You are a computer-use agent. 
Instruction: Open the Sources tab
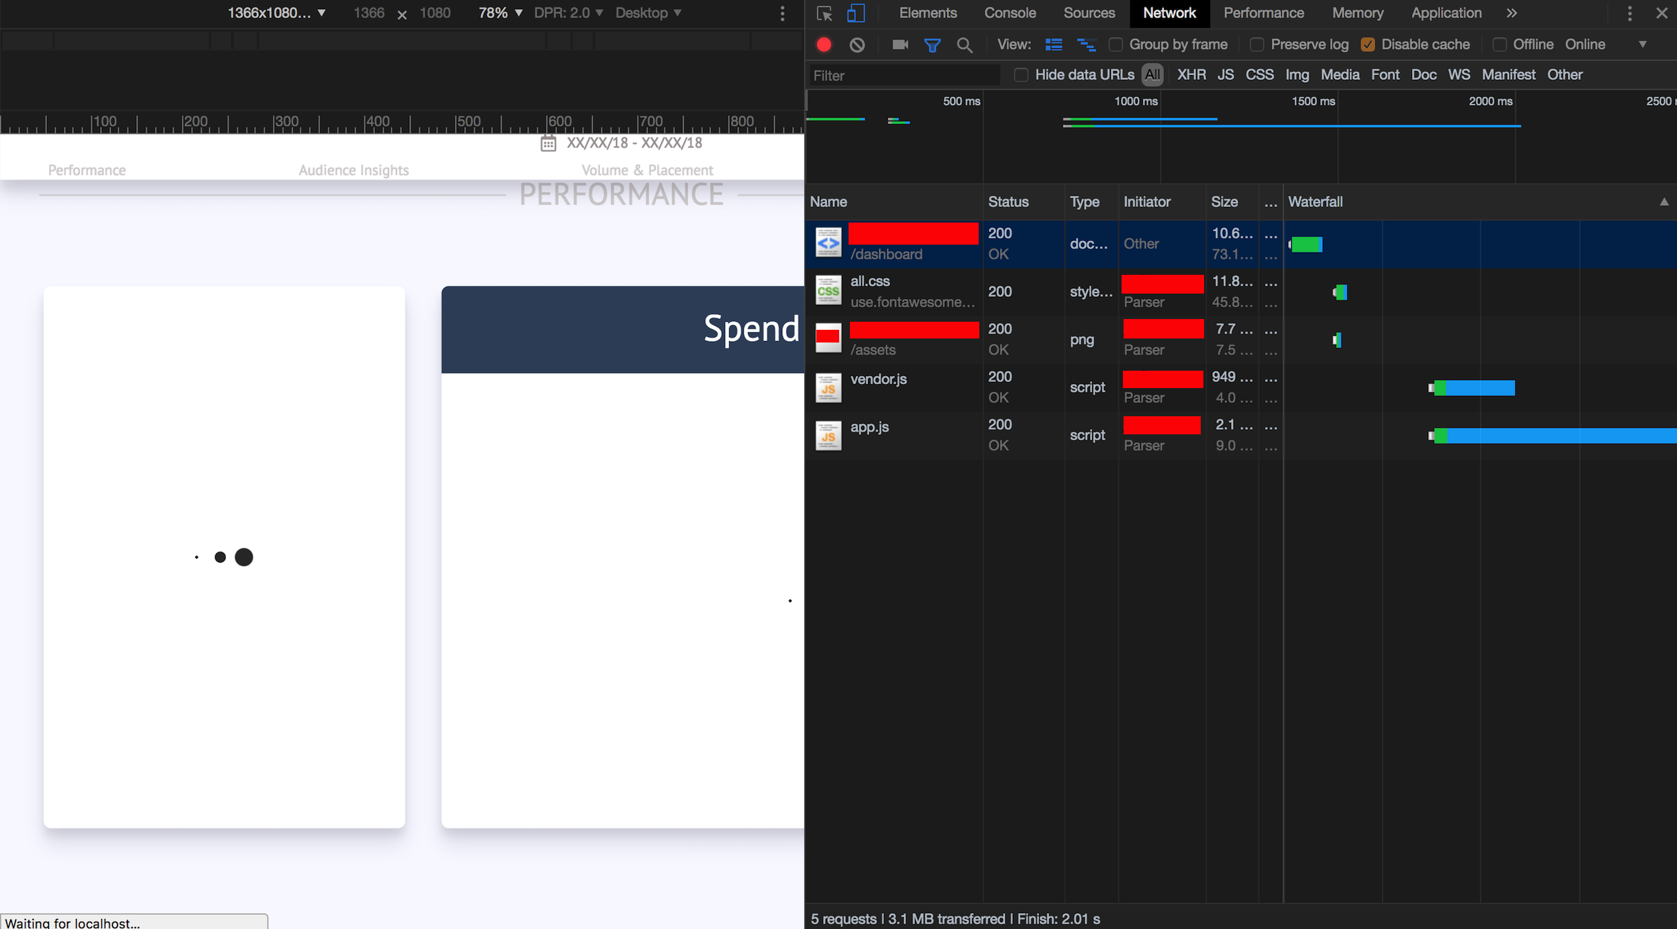(1089, 13)
